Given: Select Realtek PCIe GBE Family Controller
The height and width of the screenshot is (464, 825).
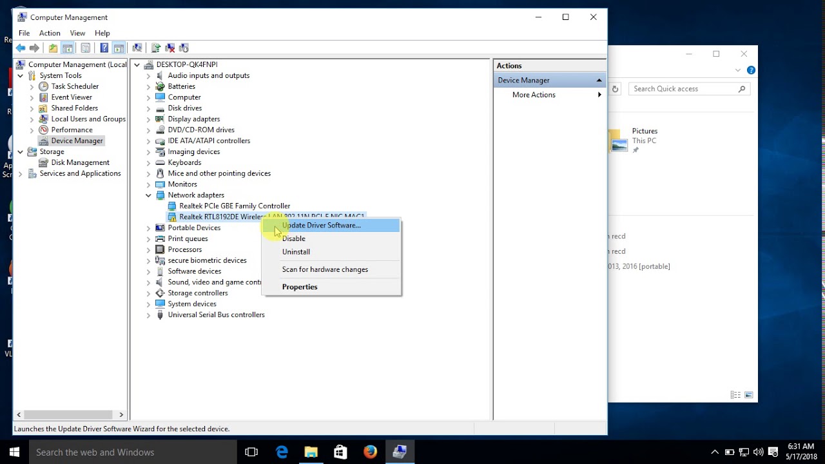Looking at the screenshot, I should [x=235, y=206].
